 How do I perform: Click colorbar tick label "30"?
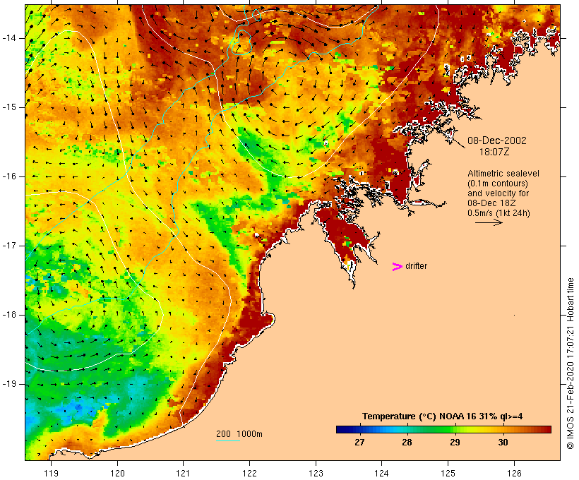click(x=503, y=443)
